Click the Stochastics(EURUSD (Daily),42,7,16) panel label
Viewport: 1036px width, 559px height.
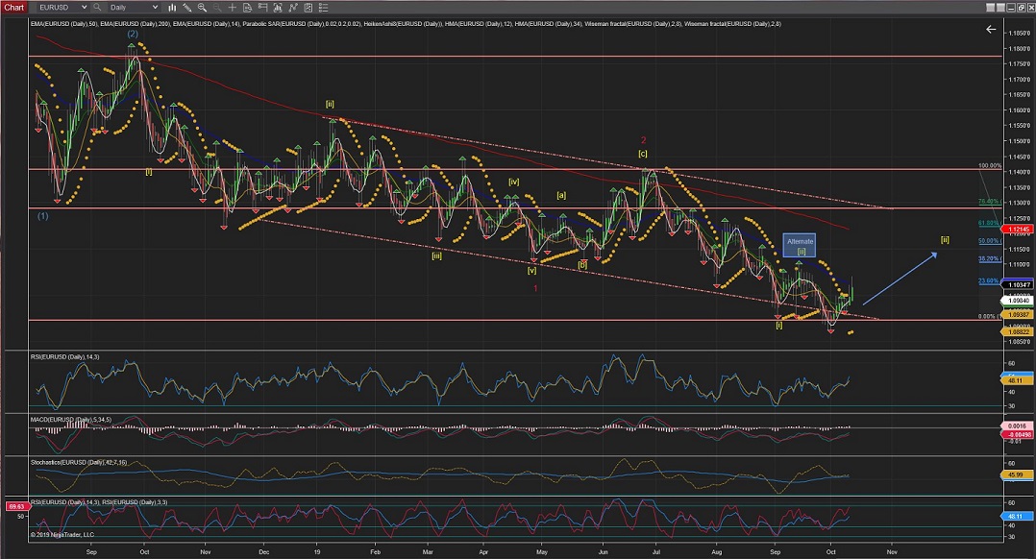pyautogui.click(x=79, y=463)
